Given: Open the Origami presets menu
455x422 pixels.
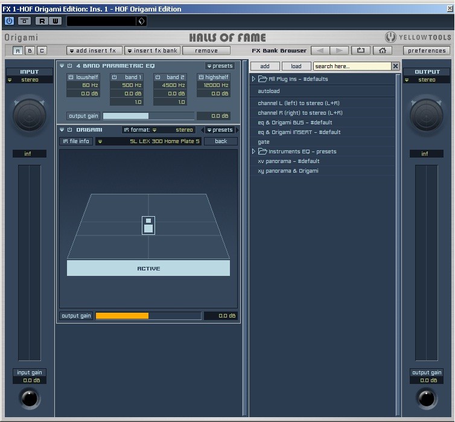Looking at the screenshot, I should [x=220, y=130].
